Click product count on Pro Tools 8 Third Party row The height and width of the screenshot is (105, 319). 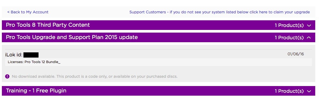tap(289, 25)
